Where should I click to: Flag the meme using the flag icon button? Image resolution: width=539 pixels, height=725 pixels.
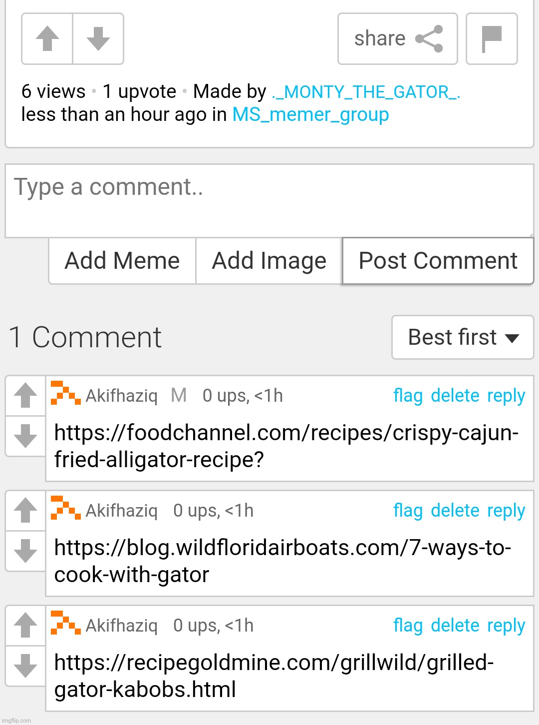pos(492,39)
